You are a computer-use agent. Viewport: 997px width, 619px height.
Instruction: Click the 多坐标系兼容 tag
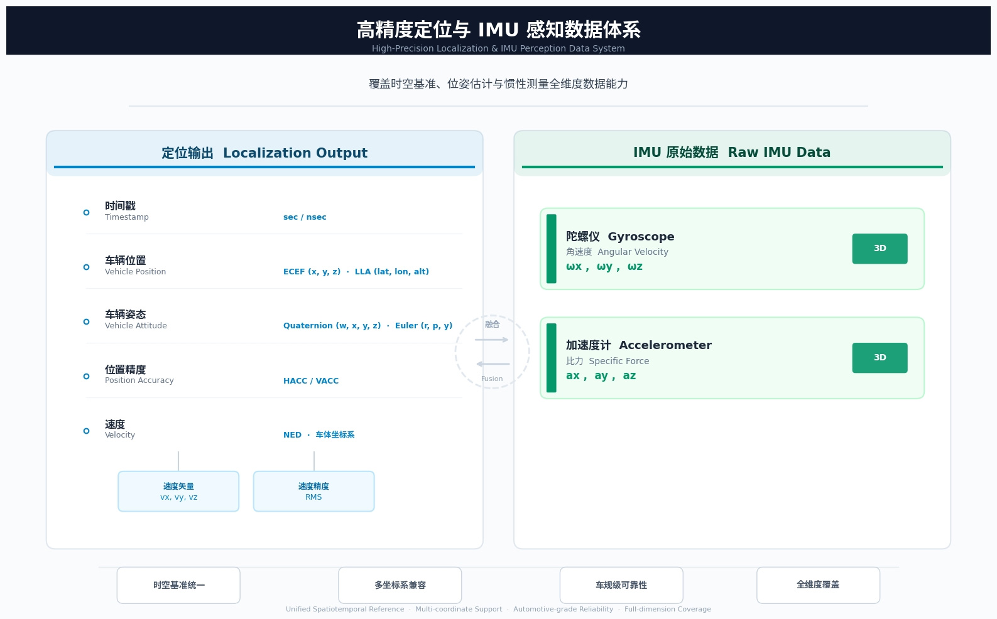tap(400, 585)
